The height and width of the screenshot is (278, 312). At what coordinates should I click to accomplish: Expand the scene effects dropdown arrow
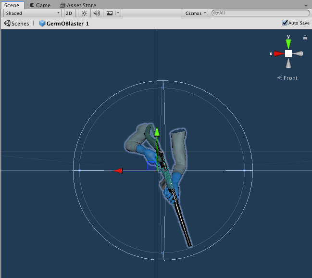click(118, 13)
